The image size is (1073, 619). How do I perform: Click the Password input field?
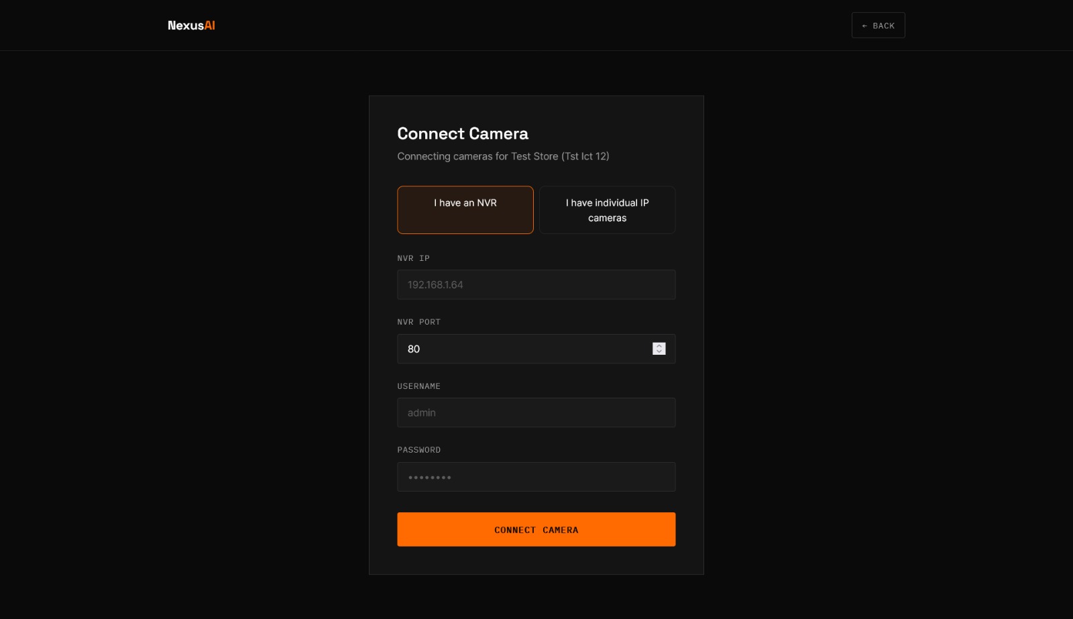pos(536,477)
